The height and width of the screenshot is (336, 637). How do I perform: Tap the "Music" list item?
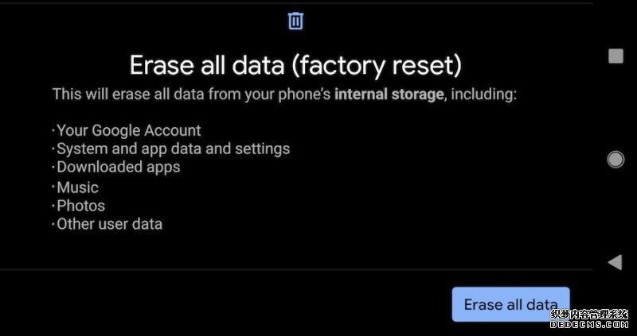click(76, 187)
